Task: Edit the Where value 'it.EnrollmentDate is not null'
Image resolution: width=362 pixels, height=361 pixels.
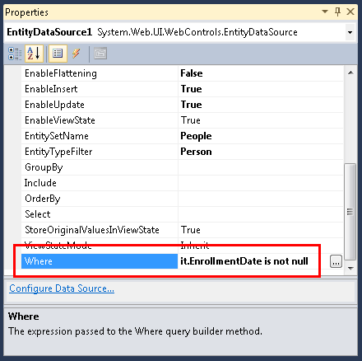Action: tap(244, 261)
